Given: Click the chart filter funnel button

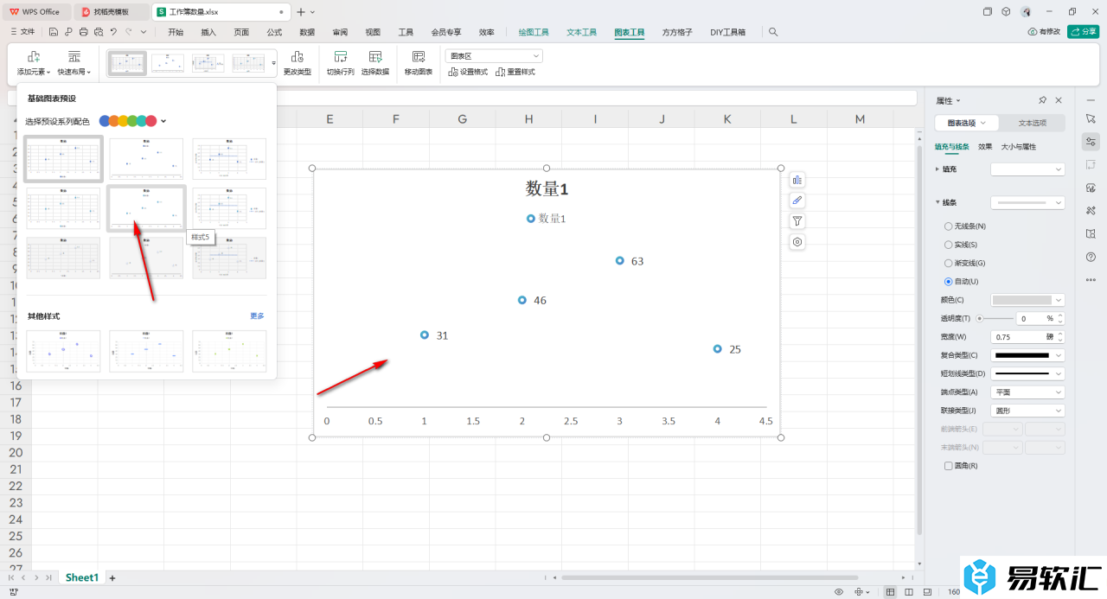Looking at the screenshot, I should coord(797,221).
